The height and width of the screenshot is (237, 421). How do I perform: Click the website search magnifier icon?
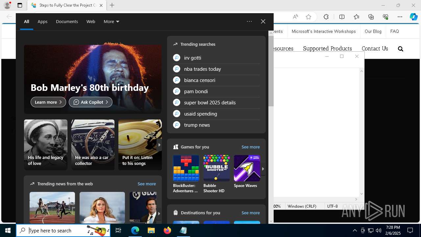point(400,49)
